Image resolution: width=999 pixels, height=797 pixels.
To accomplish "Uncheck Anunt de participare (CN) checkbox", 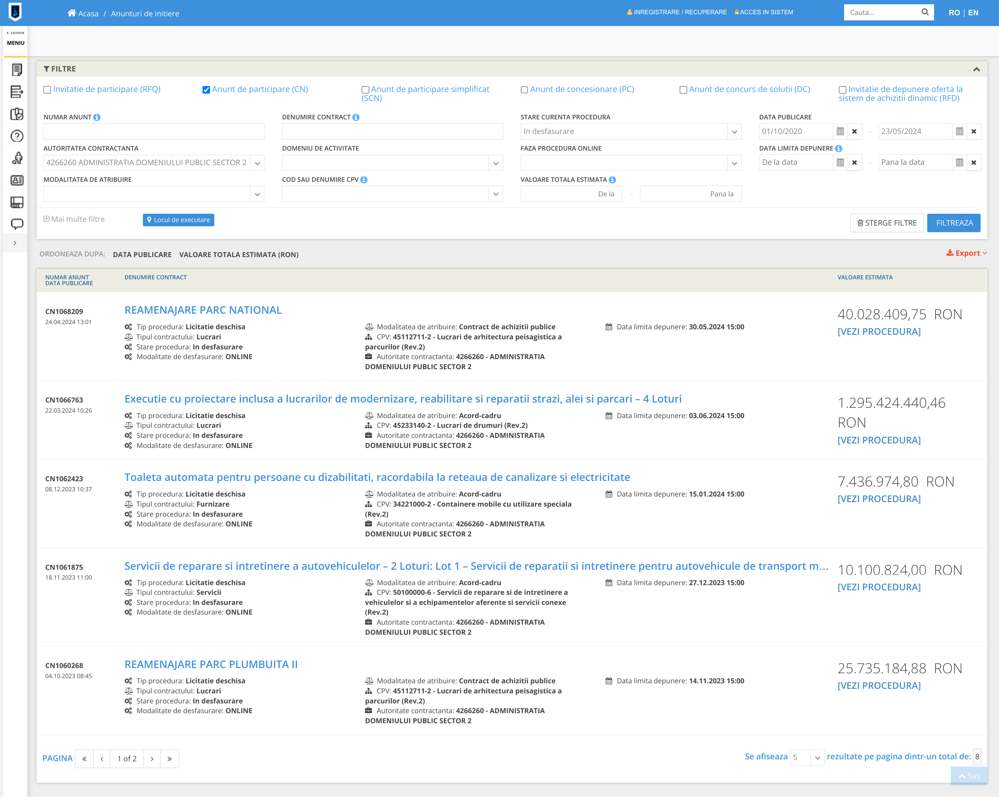I will click(206, 90).
